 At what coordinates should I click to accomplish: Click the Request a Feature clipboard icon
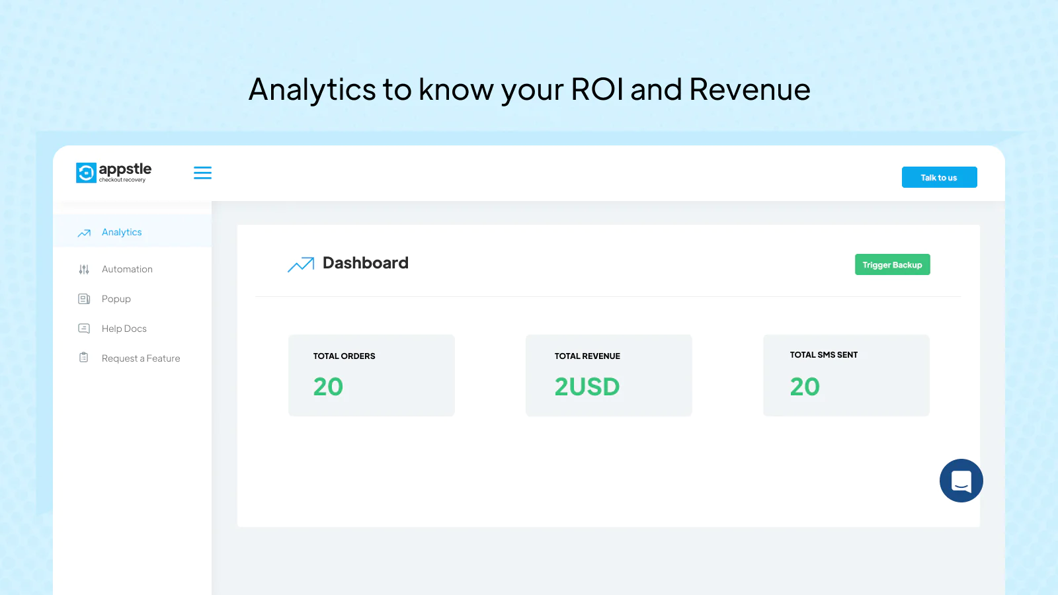tap(84, 358)
